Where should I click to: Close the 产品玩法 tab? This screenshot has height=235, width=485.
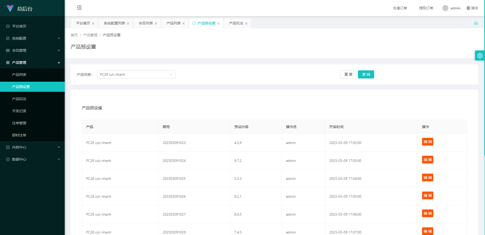tap(246, 23)
